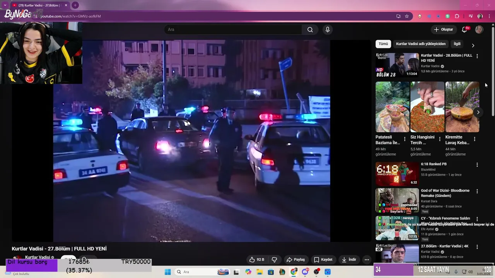Open OBS Studio taskbar icon

coord(317,272)
